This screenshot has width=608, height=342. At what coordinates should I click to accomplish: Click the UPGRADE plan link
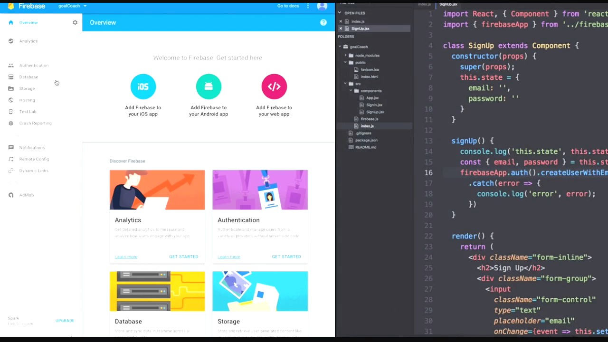point(65,321)
